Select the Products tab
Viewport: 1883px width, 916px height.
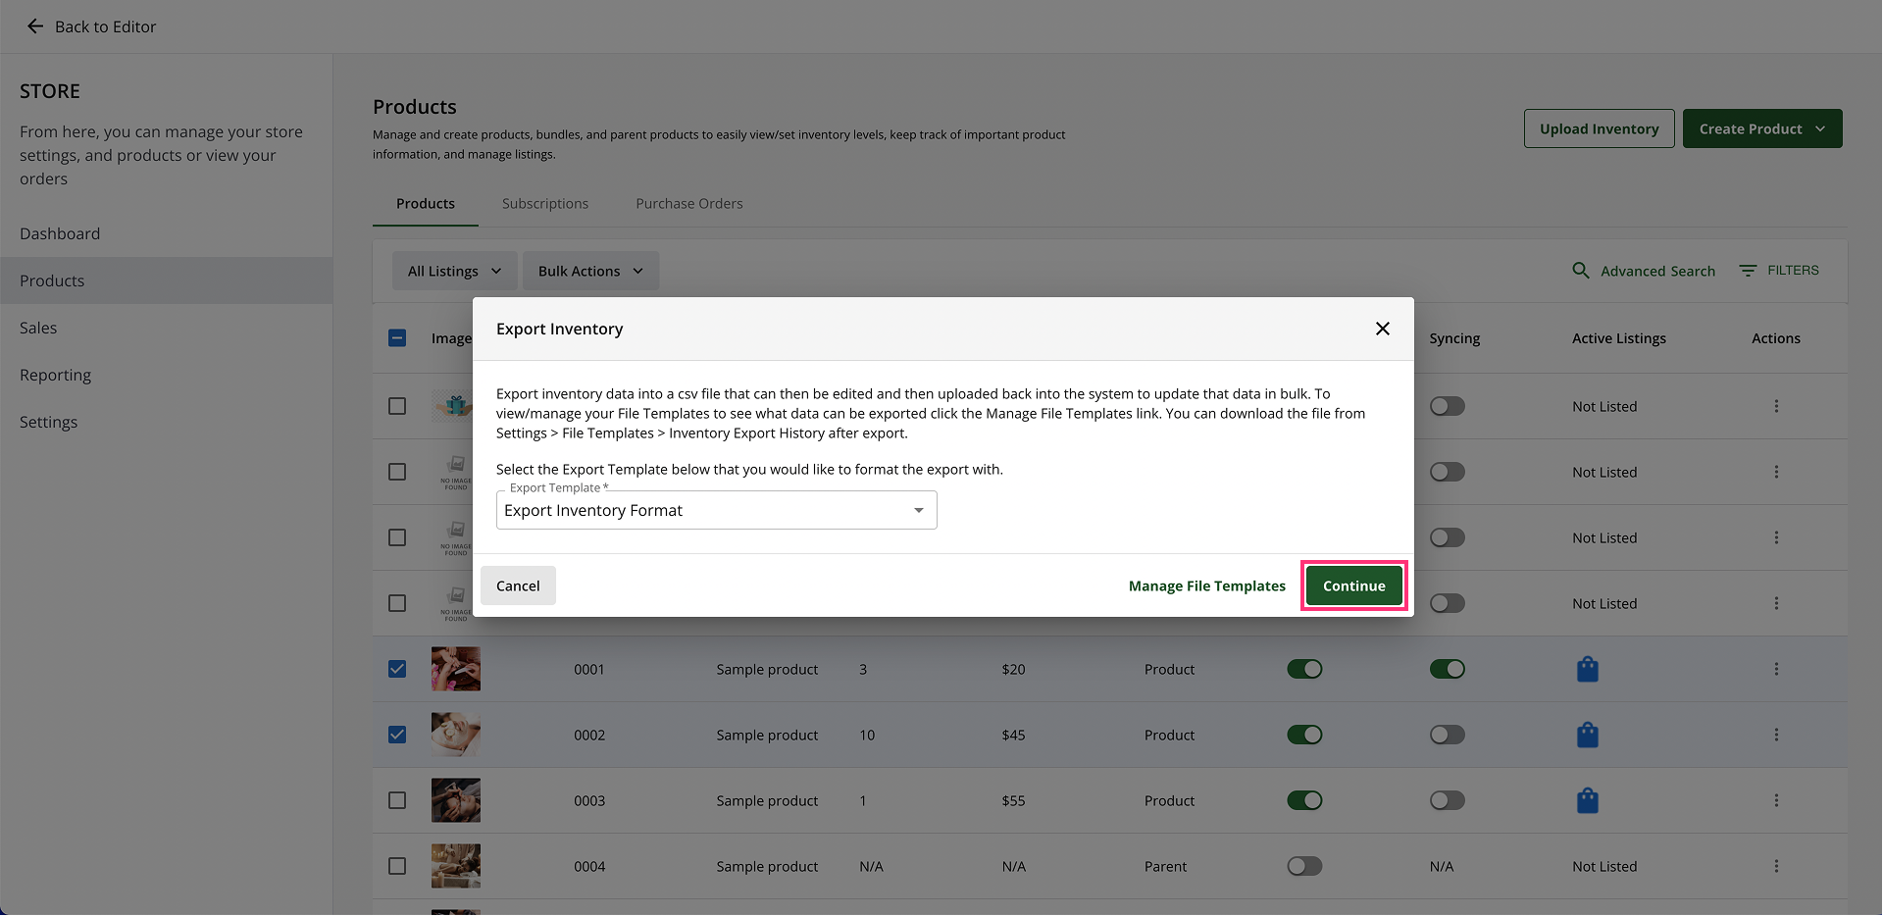pos(426,204)
